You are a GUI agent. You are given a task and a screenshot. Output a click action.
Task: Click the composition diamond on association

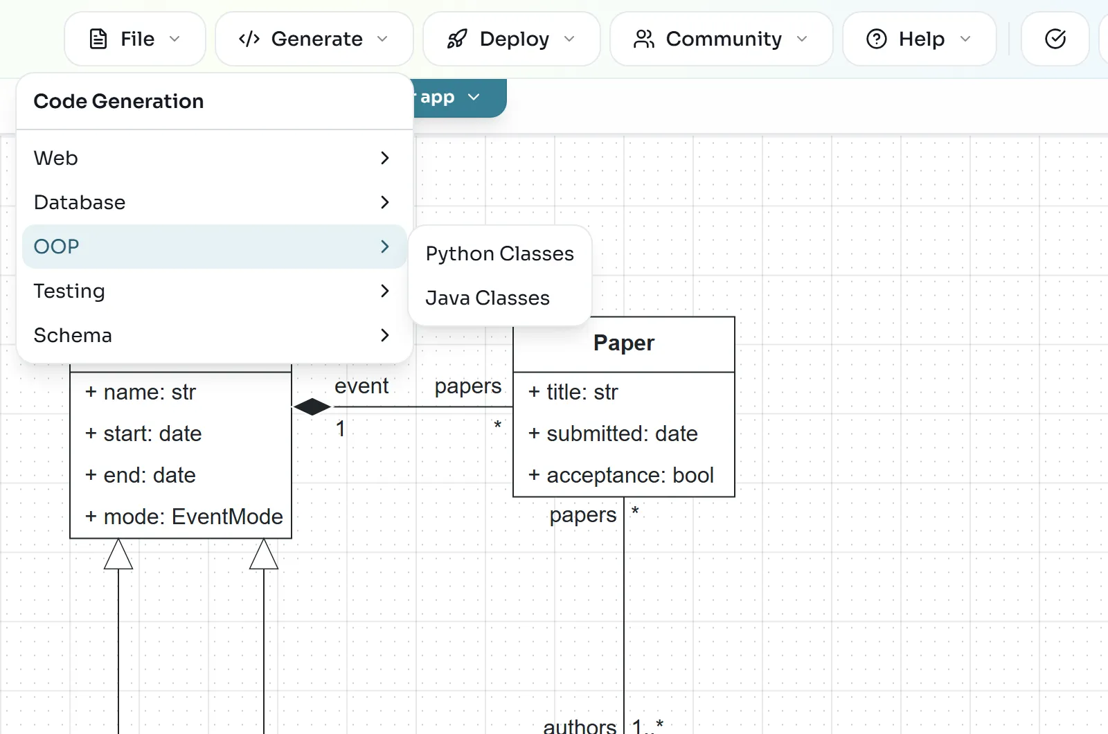(x=312, y=407)
